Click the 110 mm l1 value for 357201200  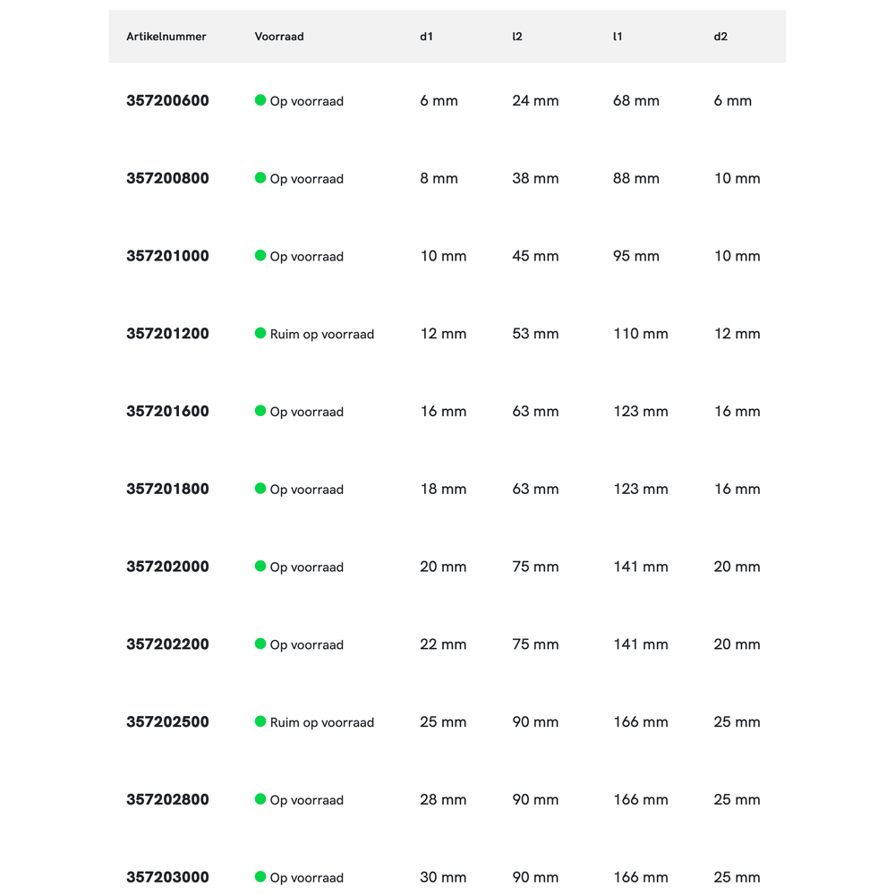[640, 334]
